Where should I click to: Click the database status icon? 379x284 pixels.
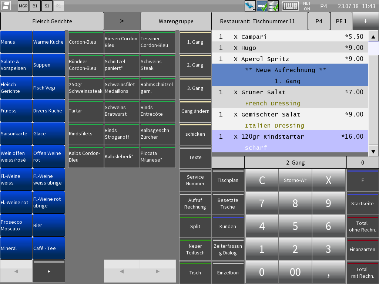pos(273,6)
